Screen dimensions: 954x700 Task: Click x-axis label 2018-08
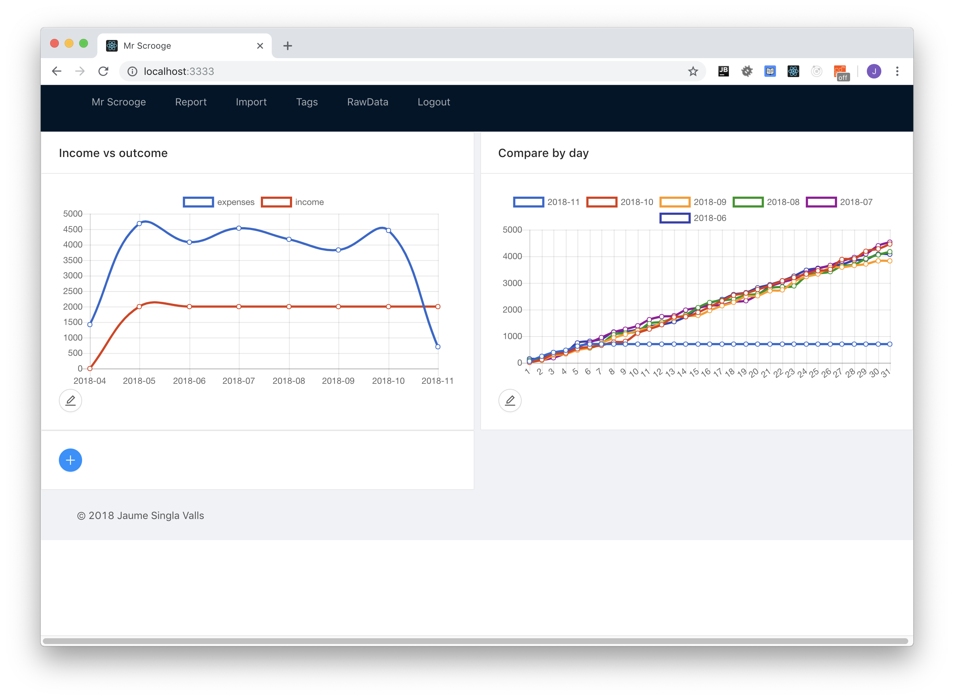click(x=289, y=381)
